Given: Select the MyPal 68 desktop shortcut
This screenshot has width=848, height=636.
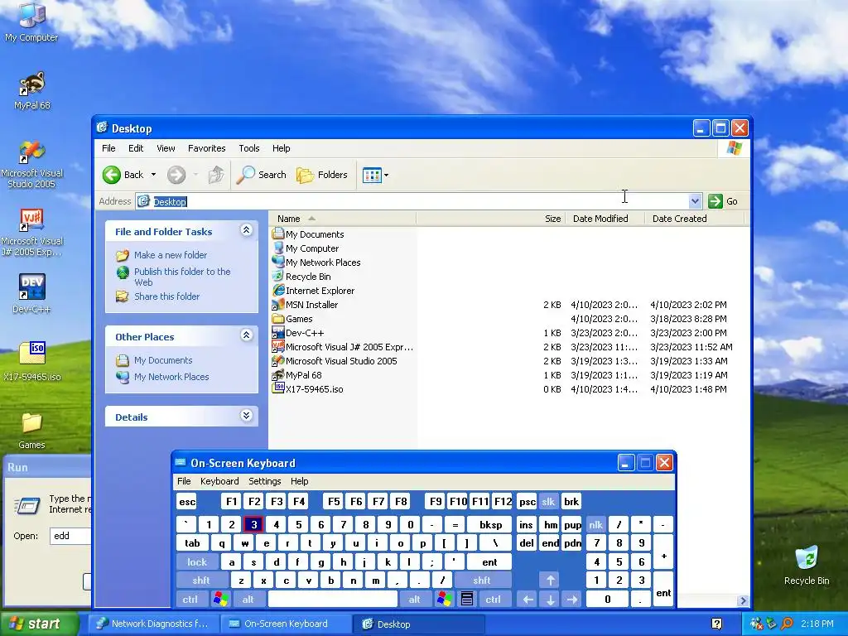Looking at the screenshot, I should tap(32, 90).
